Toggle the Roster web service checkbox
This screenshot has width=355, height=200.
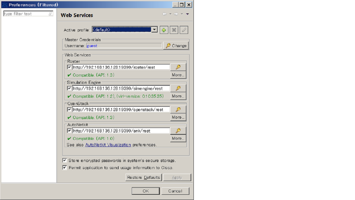69,67
